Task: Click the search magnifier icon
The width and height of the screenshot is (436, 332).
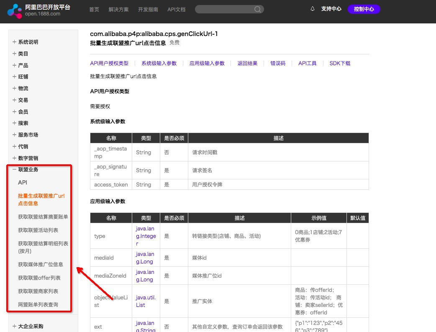Action: [257, 10]
